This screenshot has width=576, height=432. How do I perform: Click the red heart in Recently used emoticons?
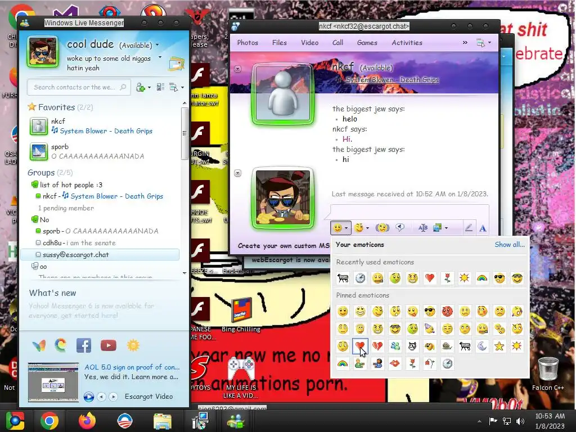429,278
